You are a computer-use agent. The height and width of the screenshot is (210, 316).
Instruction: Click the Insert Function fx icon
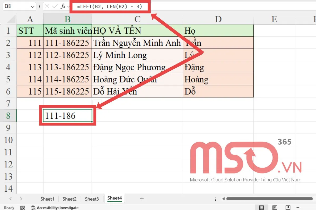tap(63, 7)
